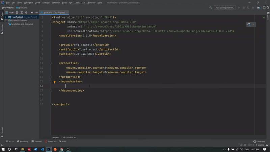The width and height of the screenshot is (270, 152).
Task: Open Search Everywhere magnifier icon
Action: point(268,7)
